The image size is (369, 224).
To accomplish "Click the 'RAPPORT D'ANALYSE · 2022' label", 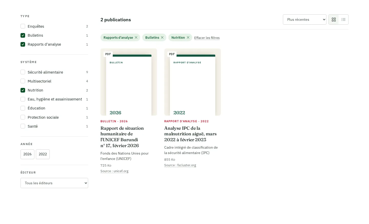I will (187, 121).
